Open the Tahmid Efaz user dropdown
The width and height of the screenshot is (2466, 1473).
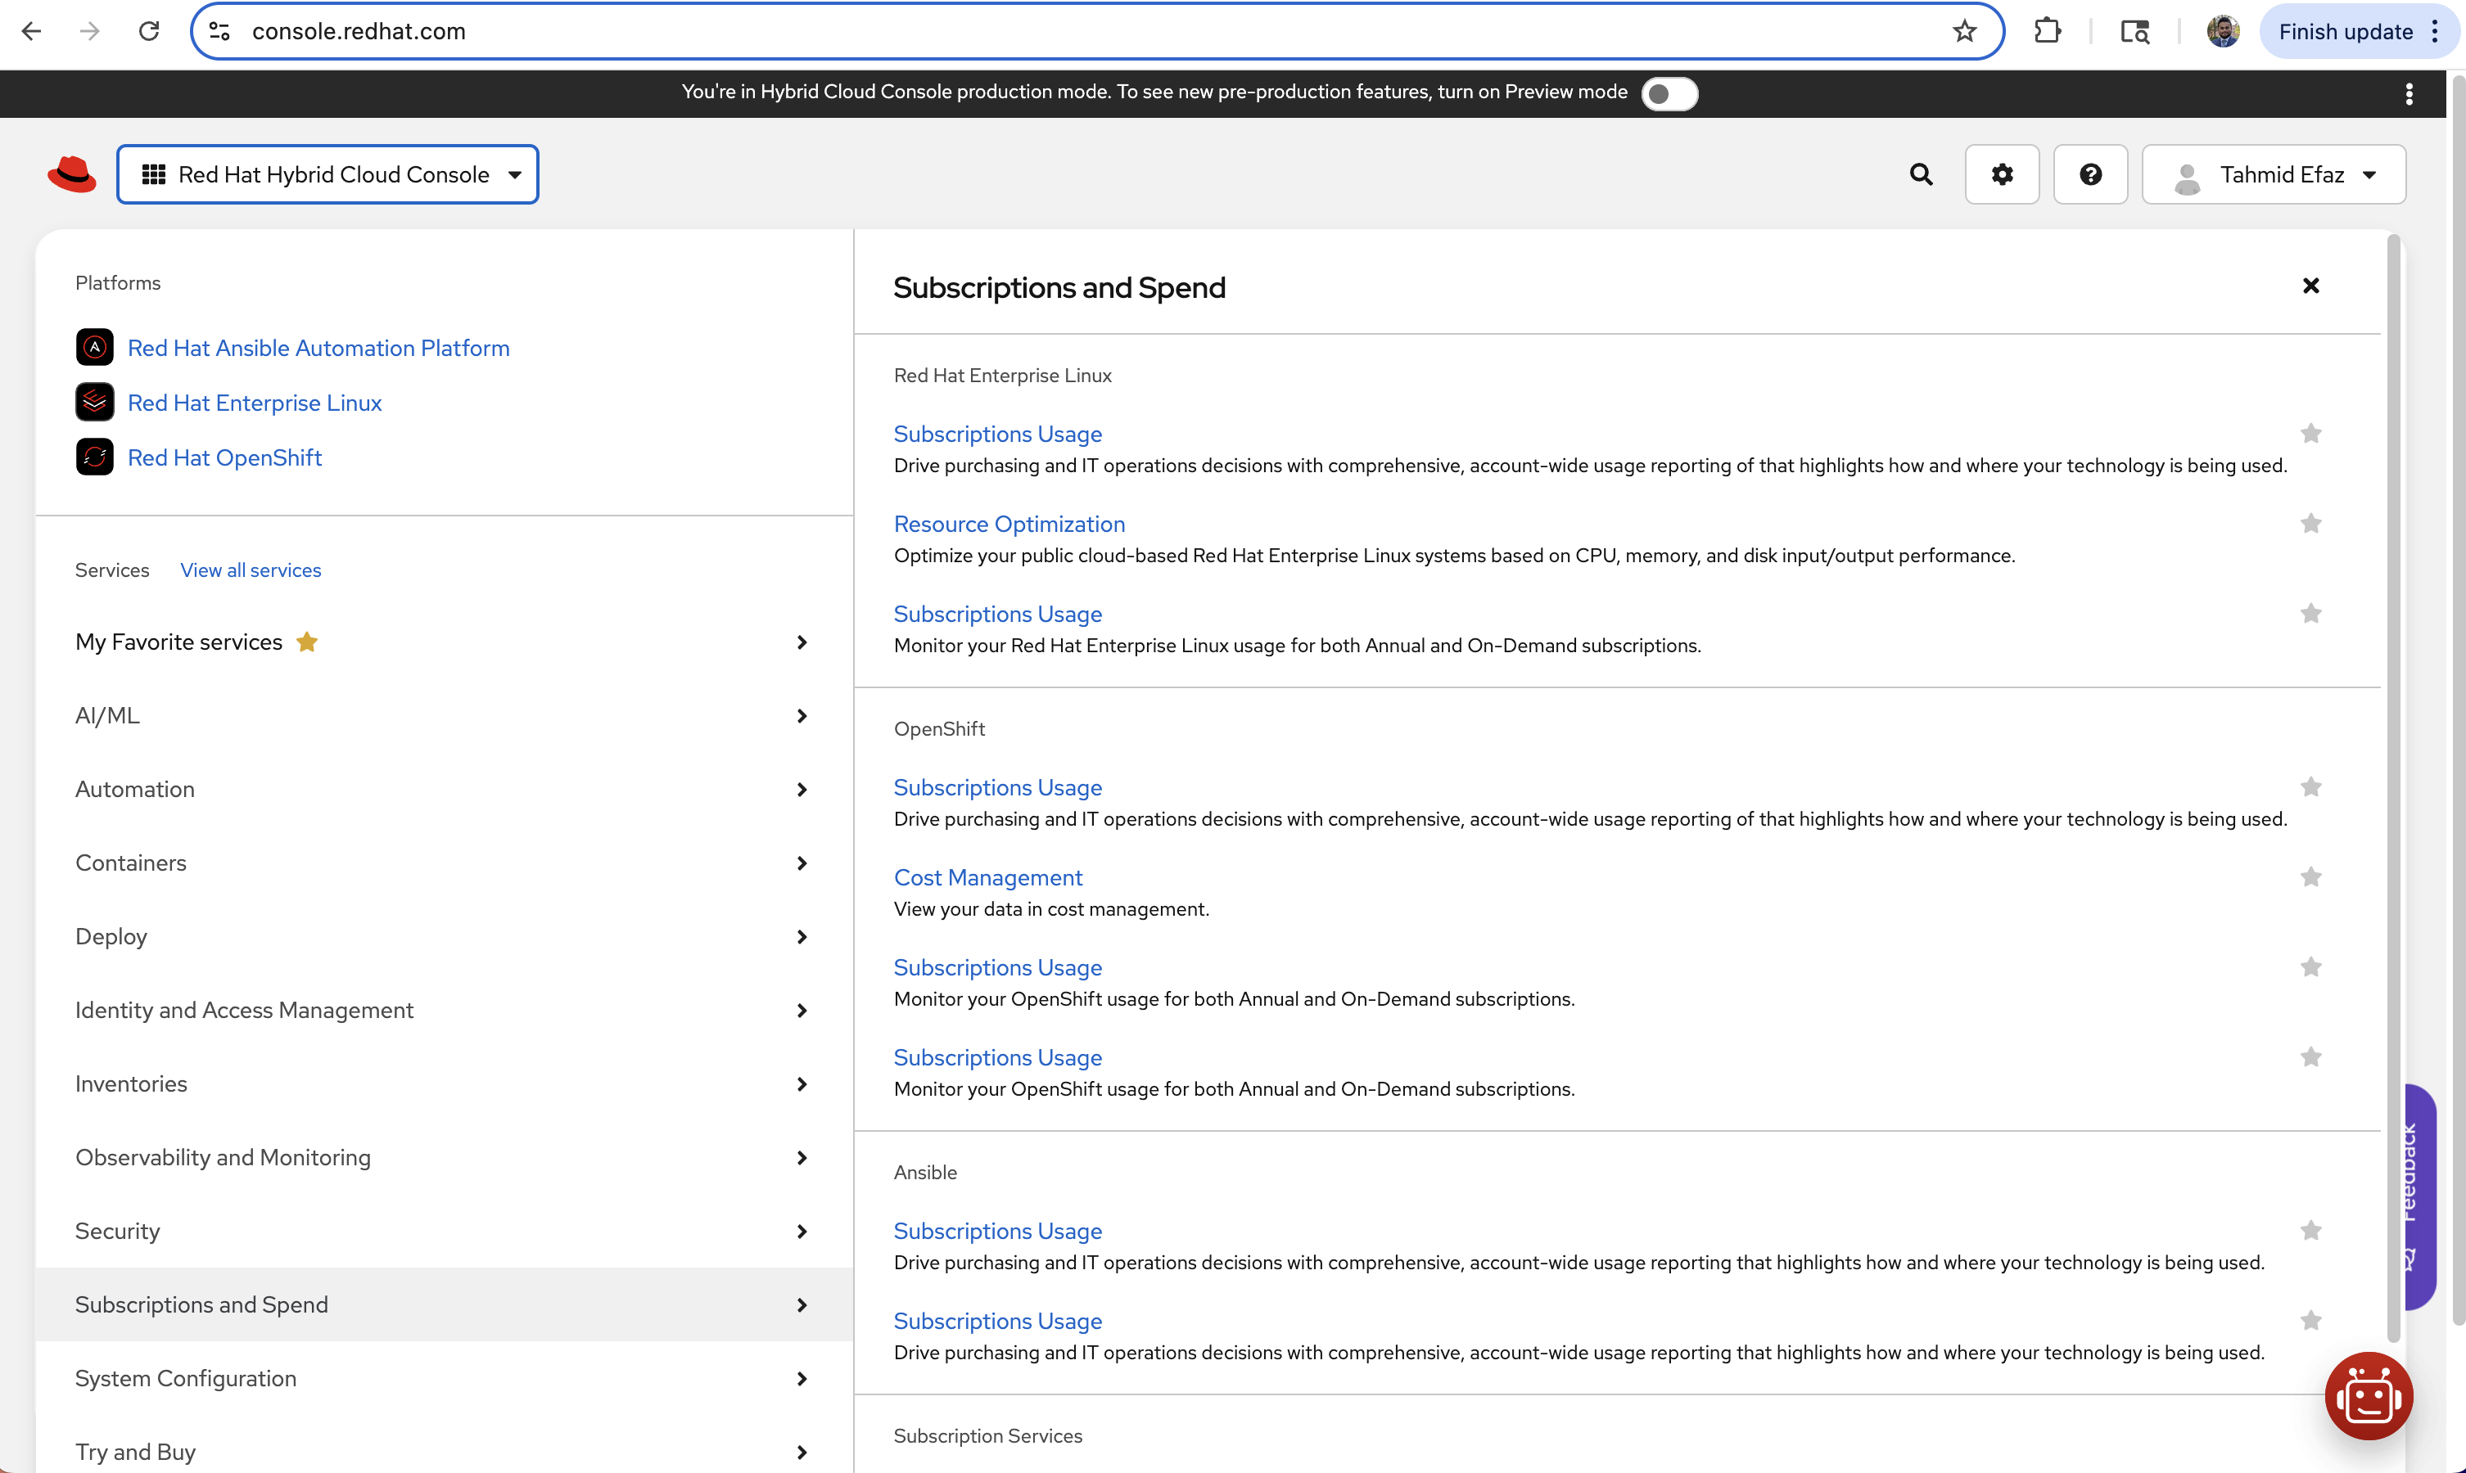tap(2274, 174)
